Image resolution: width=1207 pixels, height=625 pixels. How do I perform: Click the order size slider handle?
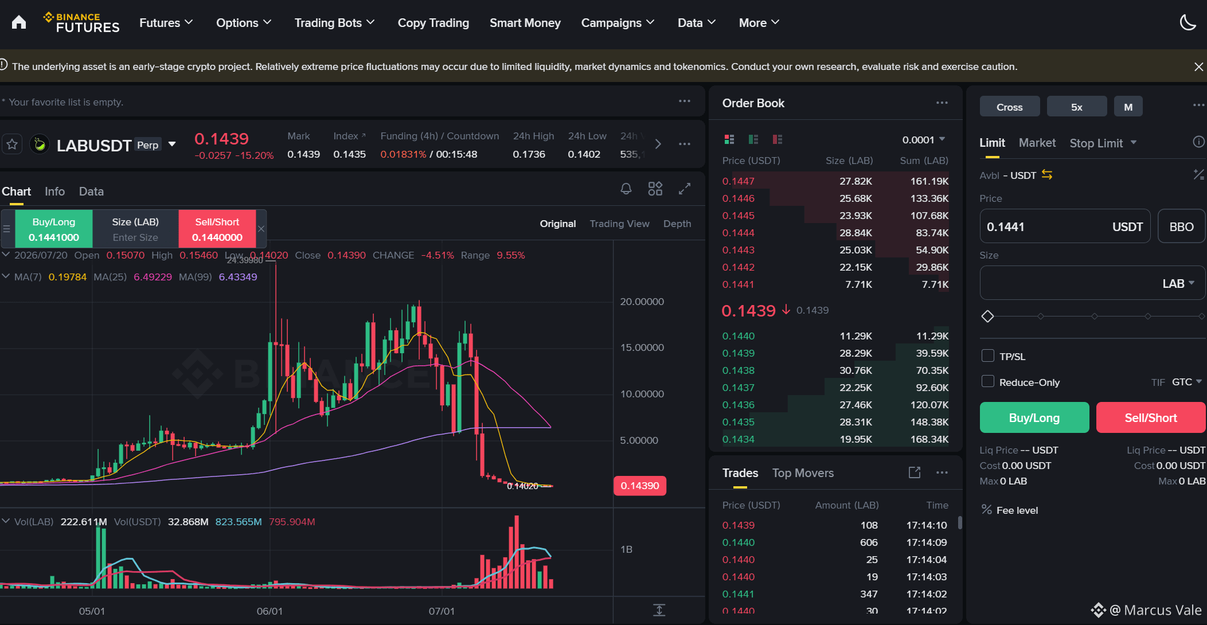coord(987,316)
